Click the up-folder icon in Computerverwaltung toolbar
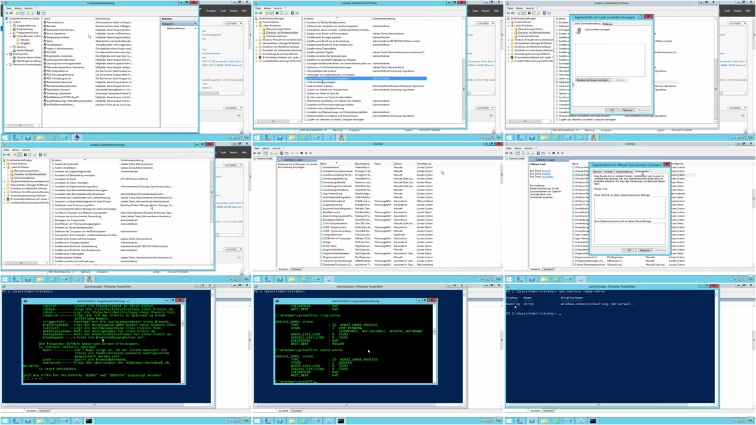 [17, 13]
